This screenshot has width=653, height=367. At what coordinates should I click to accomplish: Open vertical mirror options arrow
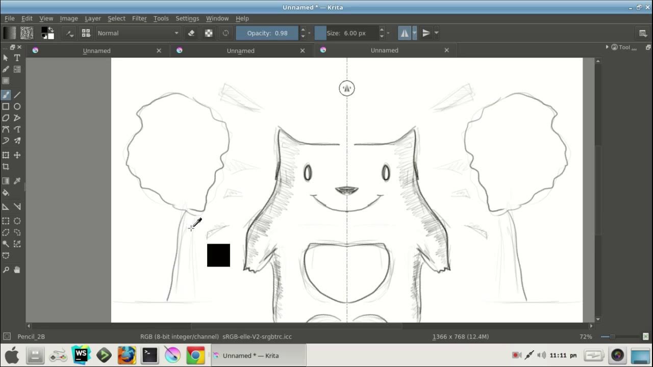(436, 33)
